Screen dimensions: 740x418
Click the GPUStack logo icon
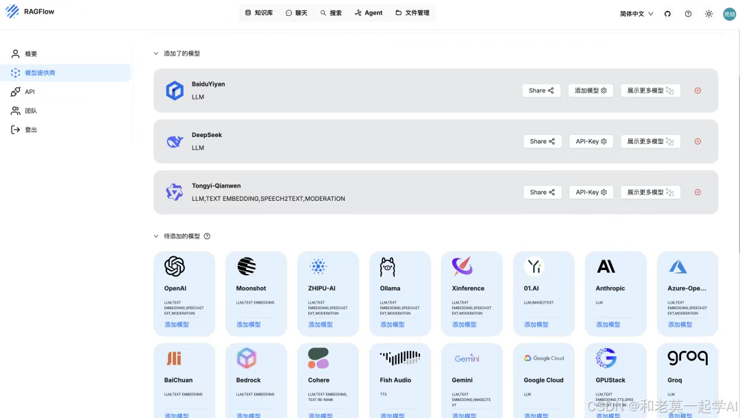click(606, 358)
